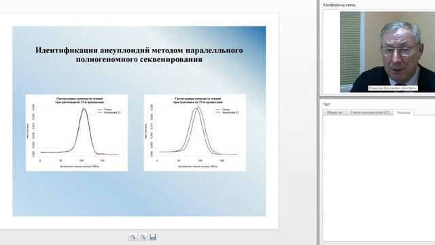Image resolution: width=435 pixels, height=245 pixels.
Task: Zoom in on the presentation slide
Action: tap(133, 237)
